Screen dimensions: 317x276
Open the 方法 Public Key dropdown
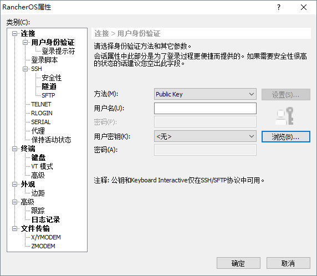(205, 94)
